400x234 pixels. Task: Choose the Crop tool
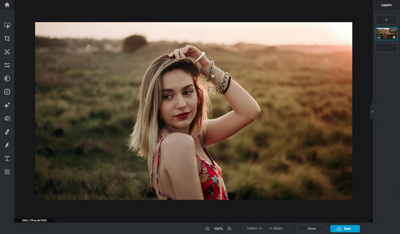click(7, 38)
